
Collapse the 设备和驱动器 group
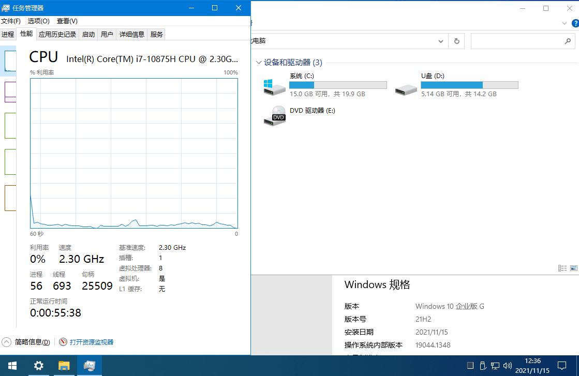(259, 62)
